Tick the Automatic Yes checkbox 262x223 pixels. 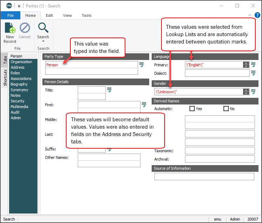[192, 109]
